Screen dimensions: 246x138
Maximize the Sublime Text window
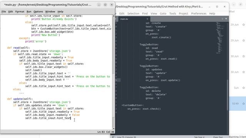pos(217,7)
